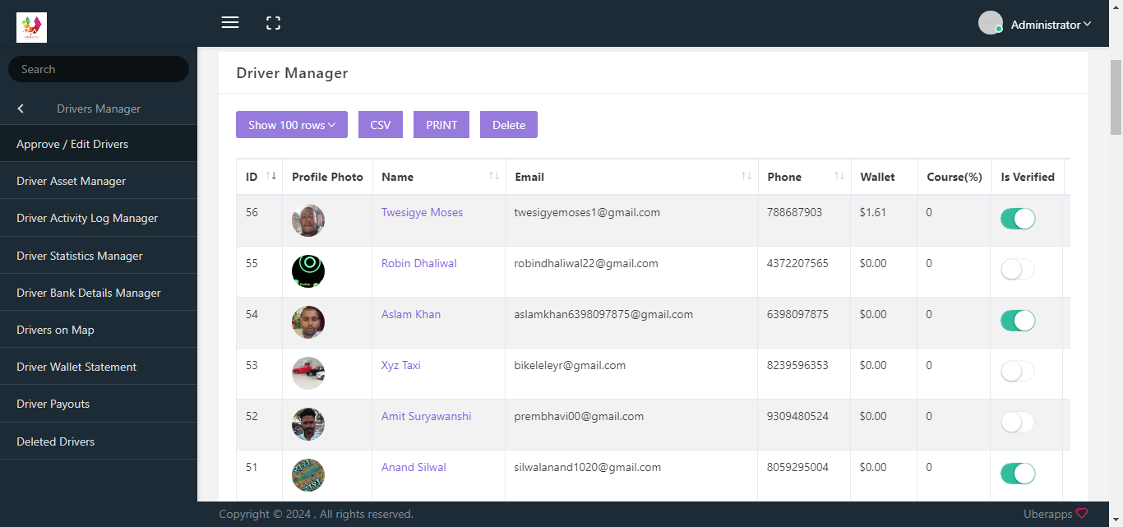Open Approve / Edit Drivers menu
Viewport: 1123px width, 527px height.
coord(99,144)
